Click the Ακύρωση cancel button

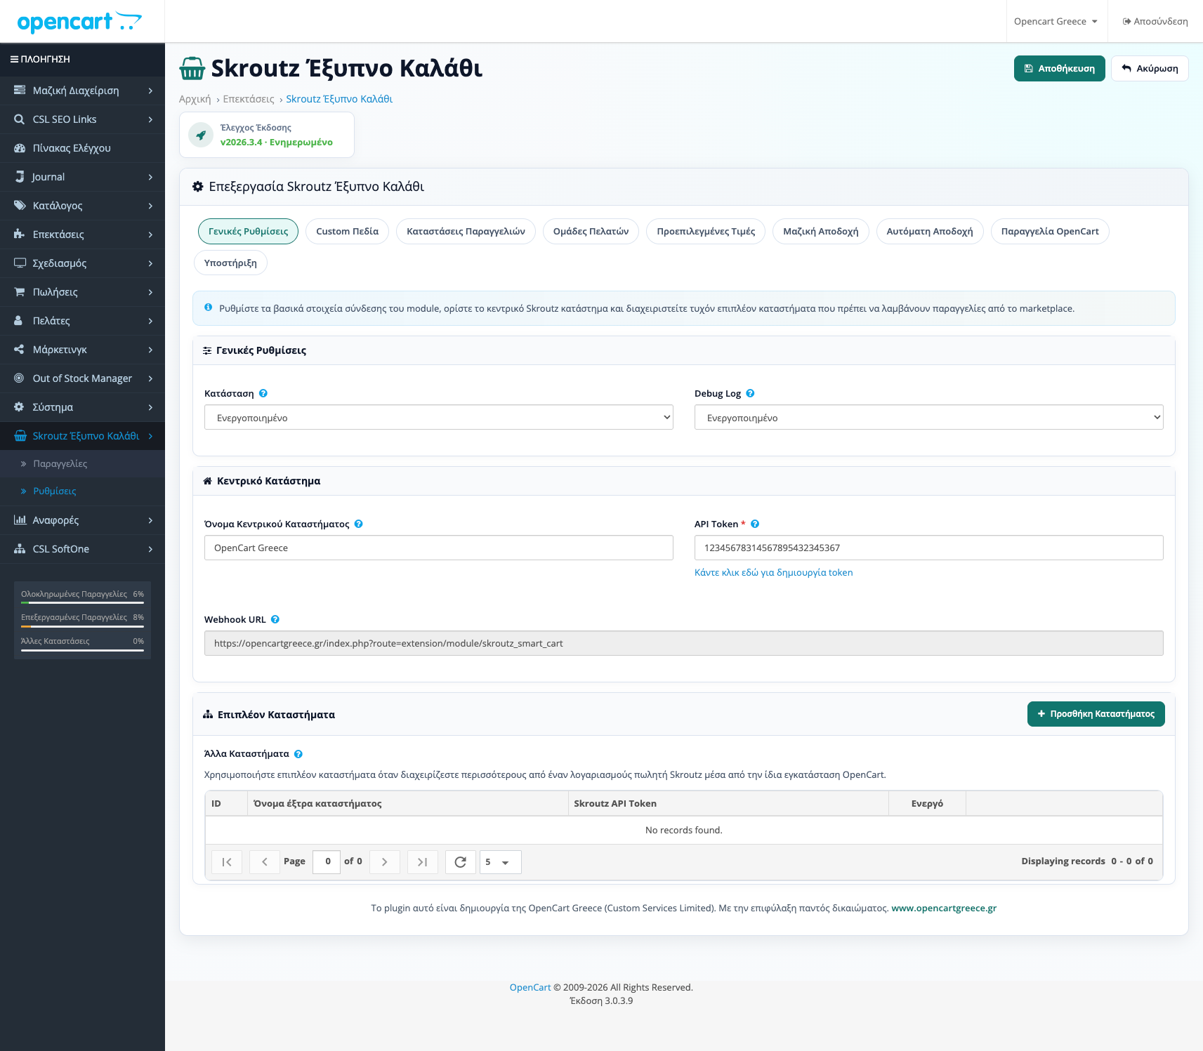pos(1150,69)
